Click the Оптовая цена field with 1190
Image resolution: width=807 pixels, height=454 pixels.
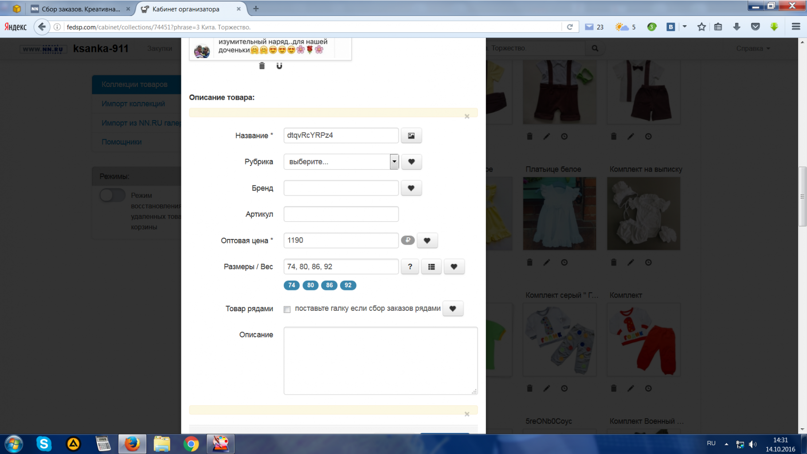coord(341,240)
